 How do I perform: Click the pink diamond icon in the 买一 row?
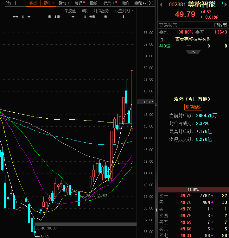click(212, 196)
